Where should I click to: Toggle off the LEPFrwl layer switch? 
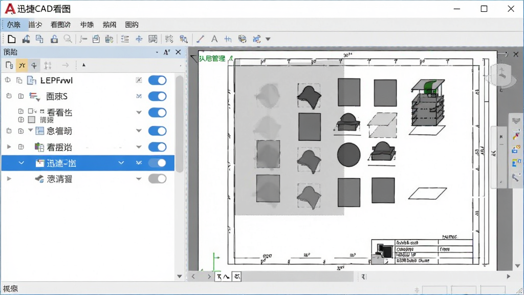(158, 80)
